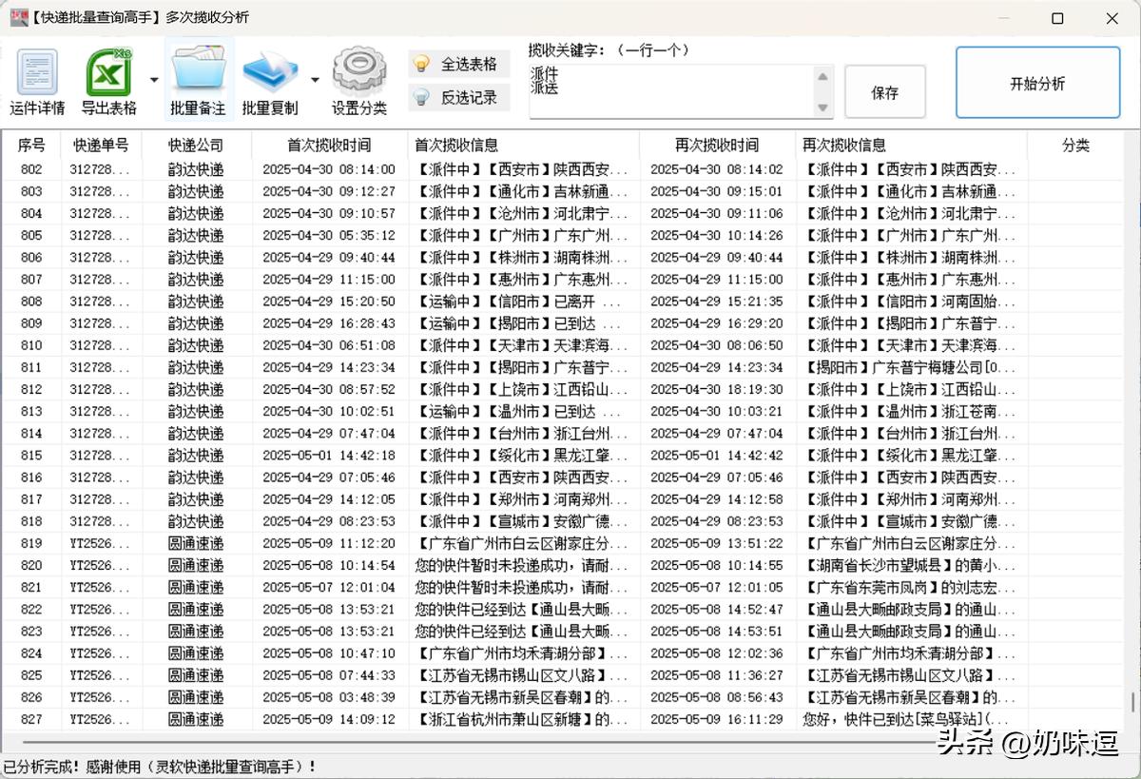The height and width of the screenshot is (779, 1141).
Task: Click the 分类 column header
Action: [1075, 146]
